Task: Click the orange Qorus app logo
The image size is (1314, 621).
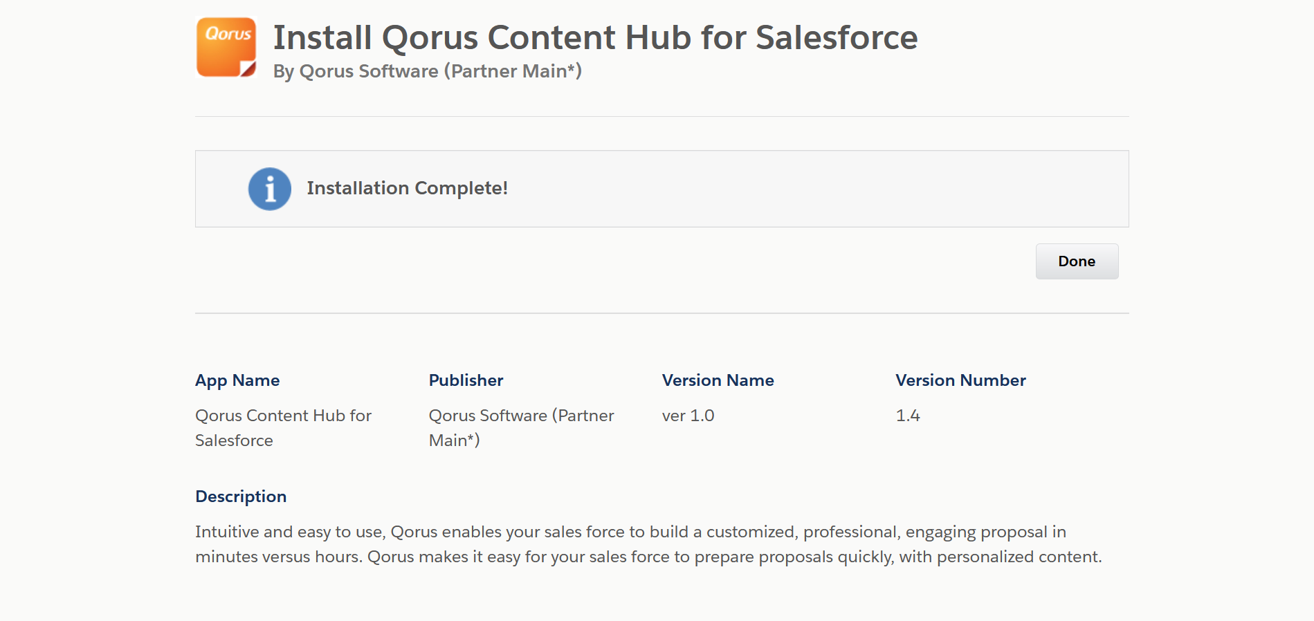Action: click(226, 47)
